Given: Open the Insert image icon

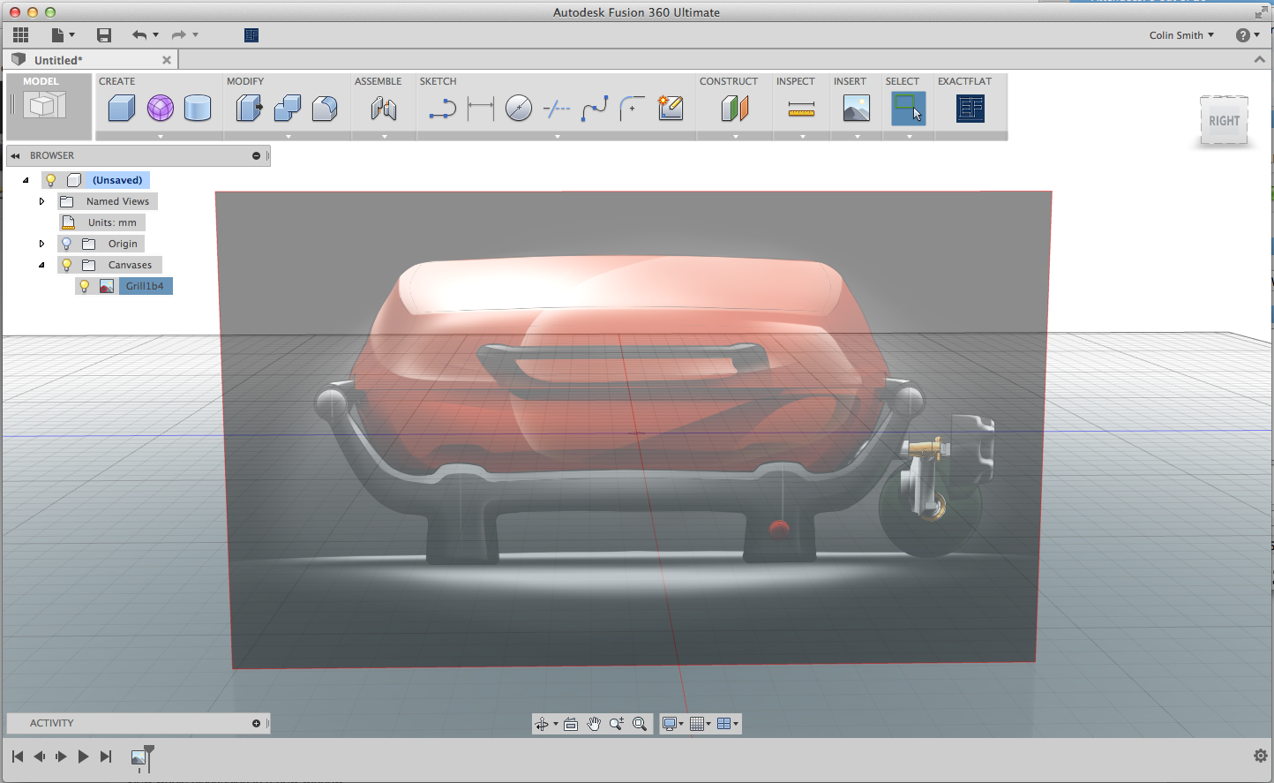Looking at the screenshot, I should click(x=856, y=109).
